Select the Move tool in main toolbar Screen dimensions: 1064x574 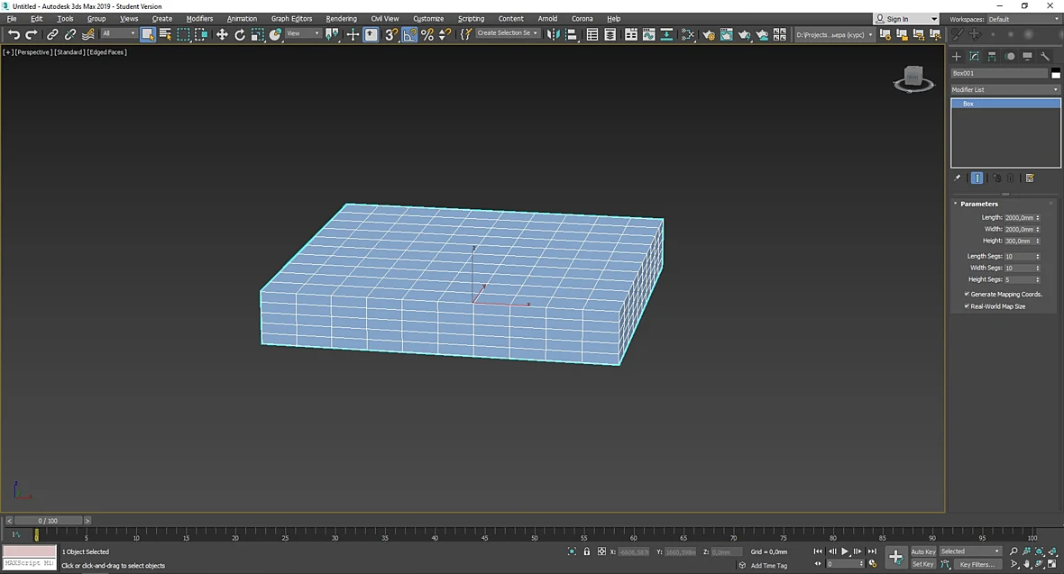coord(222,34)
